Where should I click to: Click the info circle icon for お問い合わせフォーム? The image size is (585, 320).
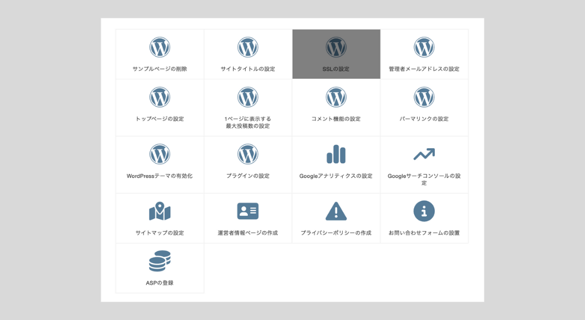(x=424, y=211)
